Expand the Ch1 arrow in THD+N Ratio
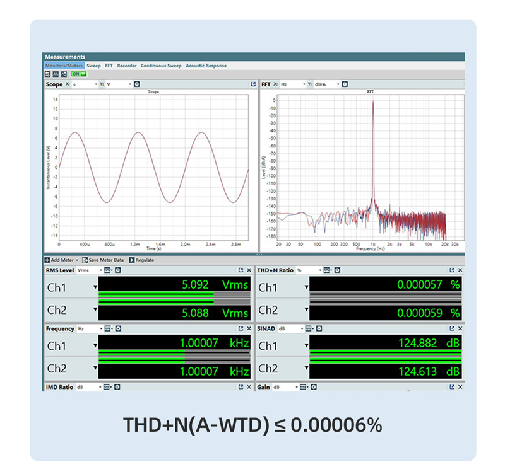The width and height of the screenshot is (505, 462). (x=307, y=287)
